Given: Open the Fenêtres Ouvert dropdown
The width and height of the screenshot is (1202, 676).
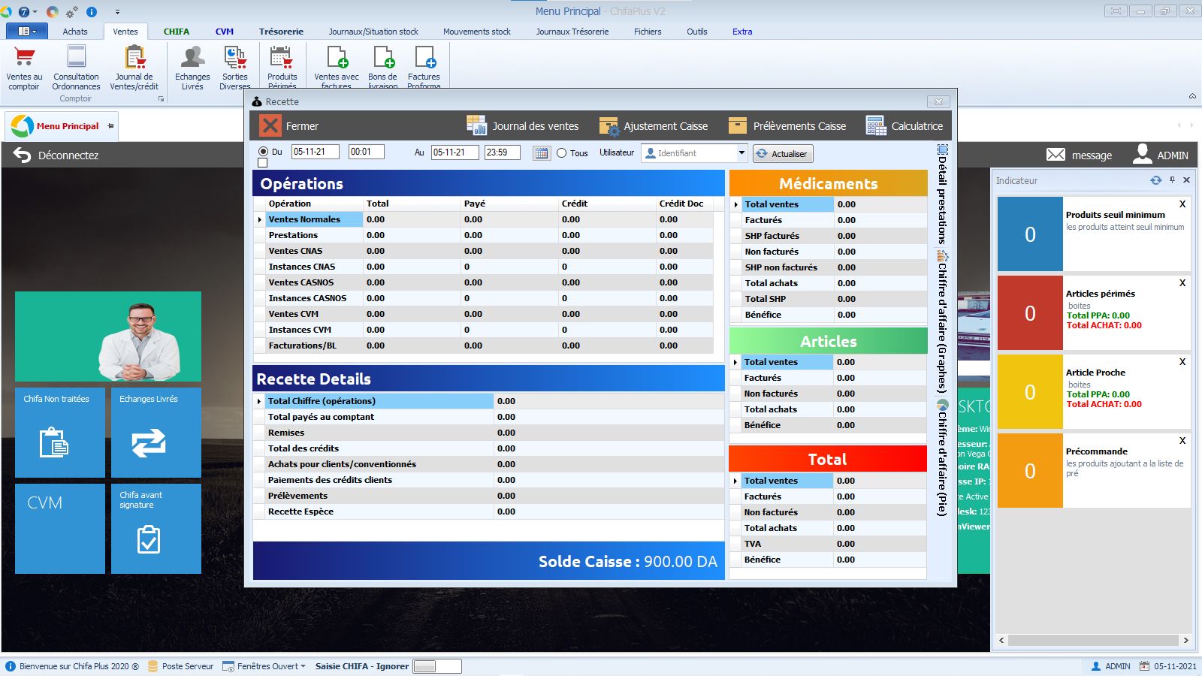Looking at the screenshot, I should [x=264, y=666].
